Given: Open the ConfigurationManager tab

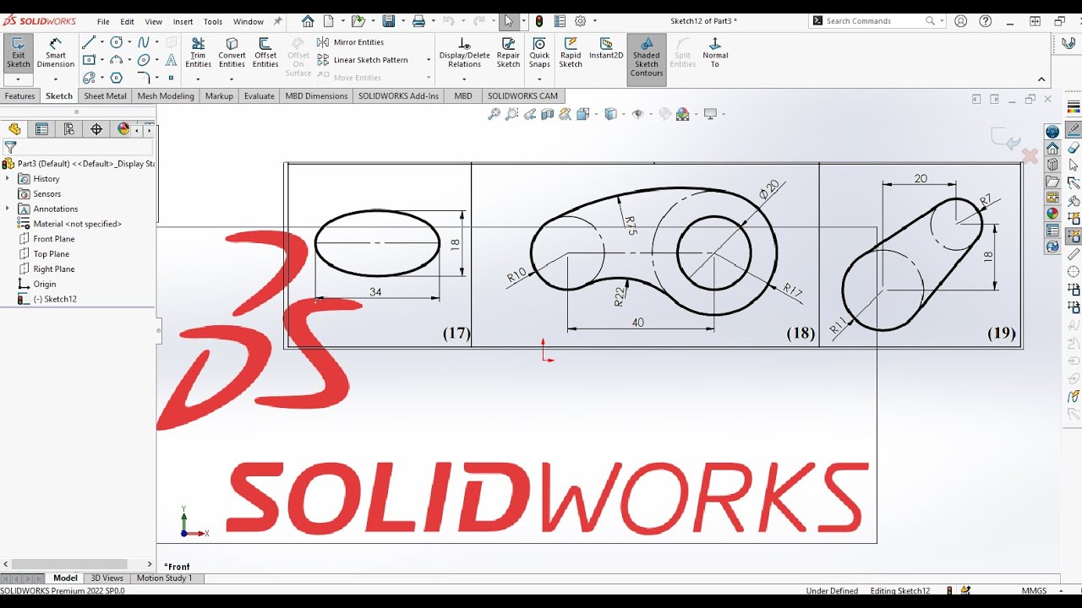Looking at the screenshot, I should (69, 129).
